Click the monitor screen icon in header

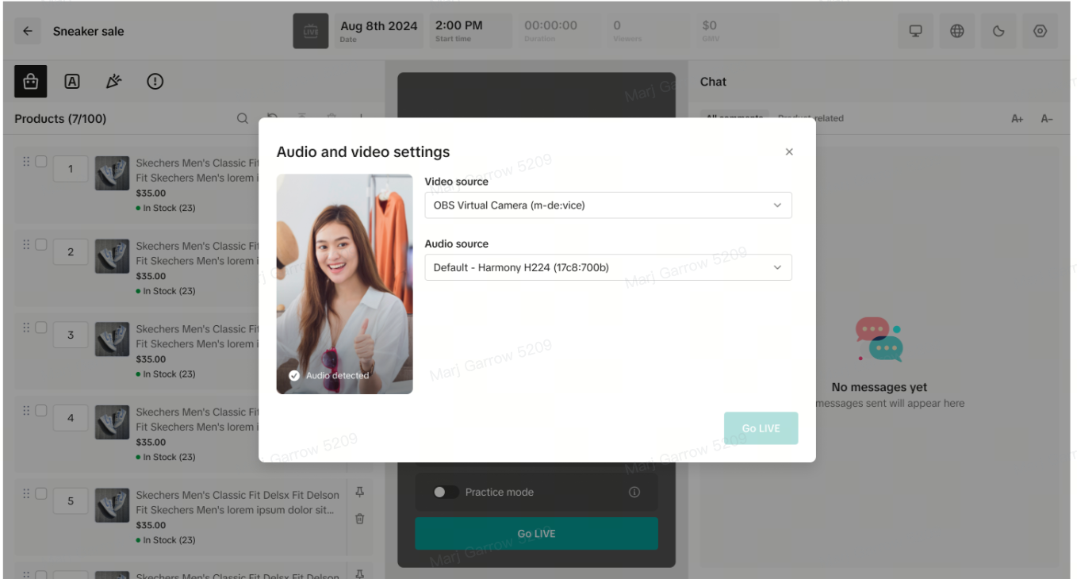pyautogui.click(x=916, y=32)
